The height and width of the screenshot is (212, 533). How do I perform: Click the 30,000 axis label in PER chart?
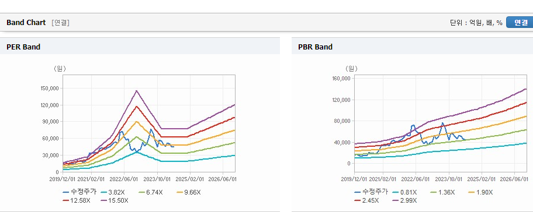(51, 155)
